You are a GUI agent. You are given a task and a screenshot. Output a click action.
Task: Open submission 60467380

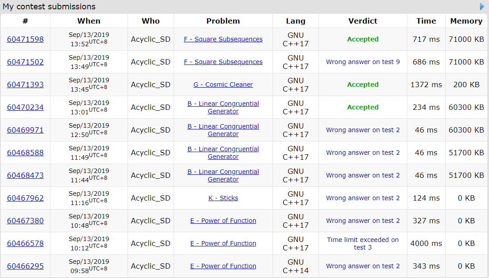tap(25, 221)
